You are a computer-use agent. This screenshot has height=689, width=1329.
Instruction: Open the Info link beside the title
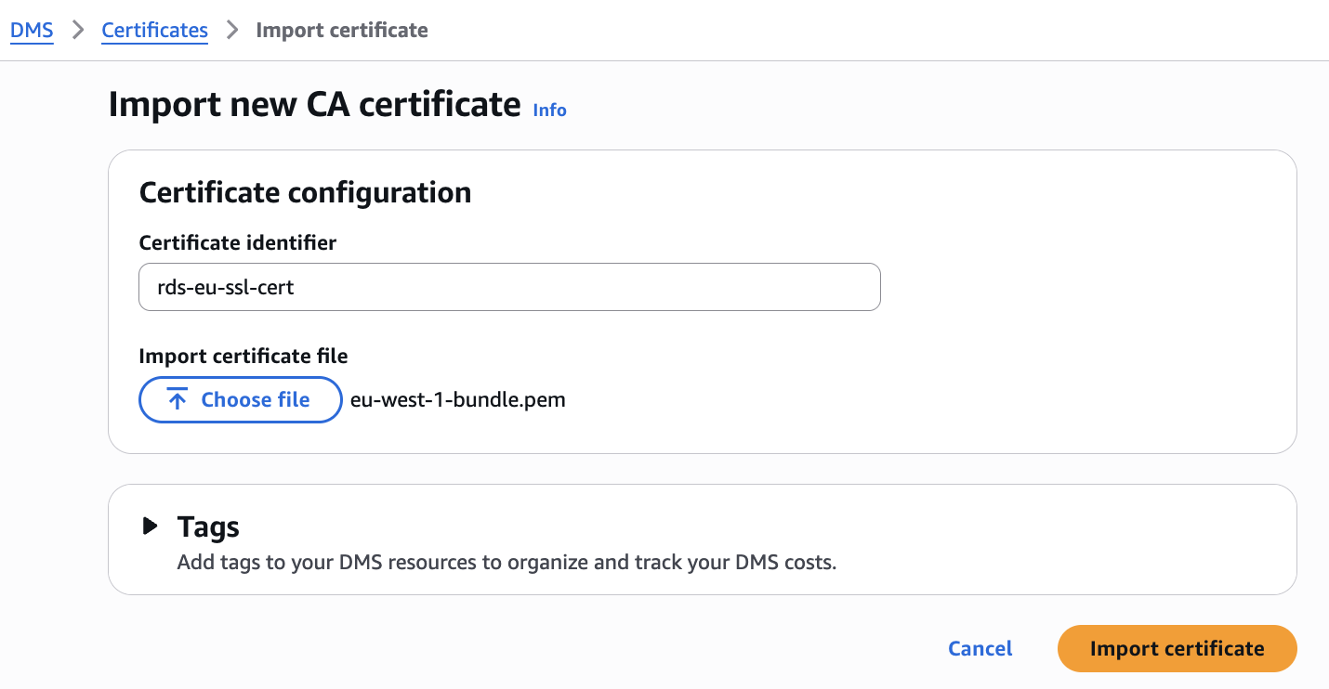(549, 110)
